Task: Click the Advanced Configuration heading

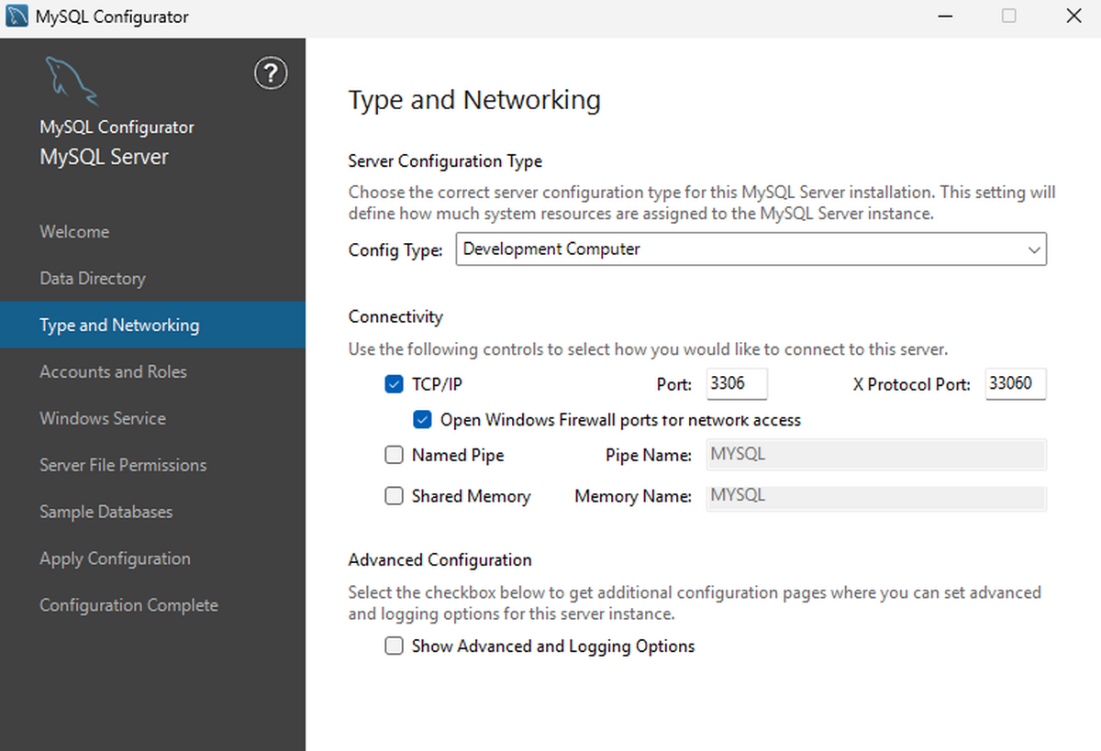Action: pos(439,560)
